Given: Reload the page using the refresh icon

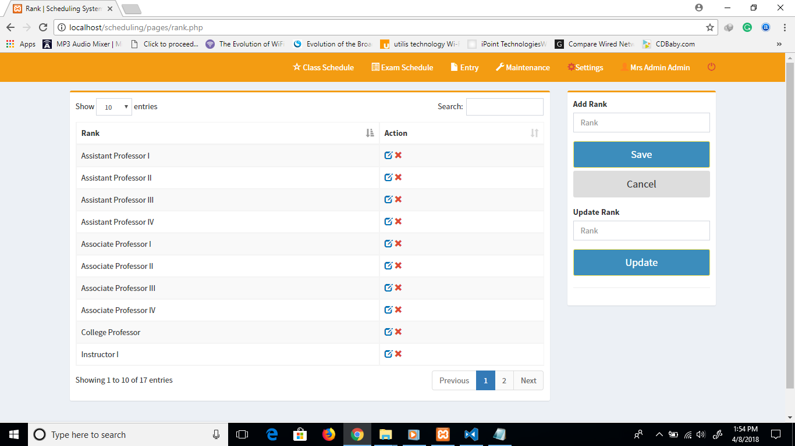Looking at the screenshot, I should pyautogui.click(x=43, y=27).
